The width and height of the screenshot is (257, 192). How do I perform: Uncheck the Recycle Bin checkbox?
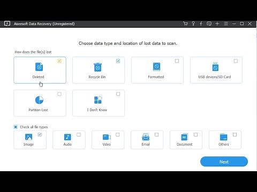[x=118, y=61]
